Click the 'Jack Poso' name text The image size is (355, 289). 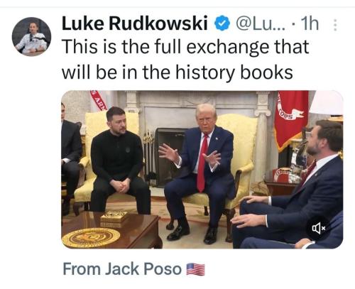(143, 269)
